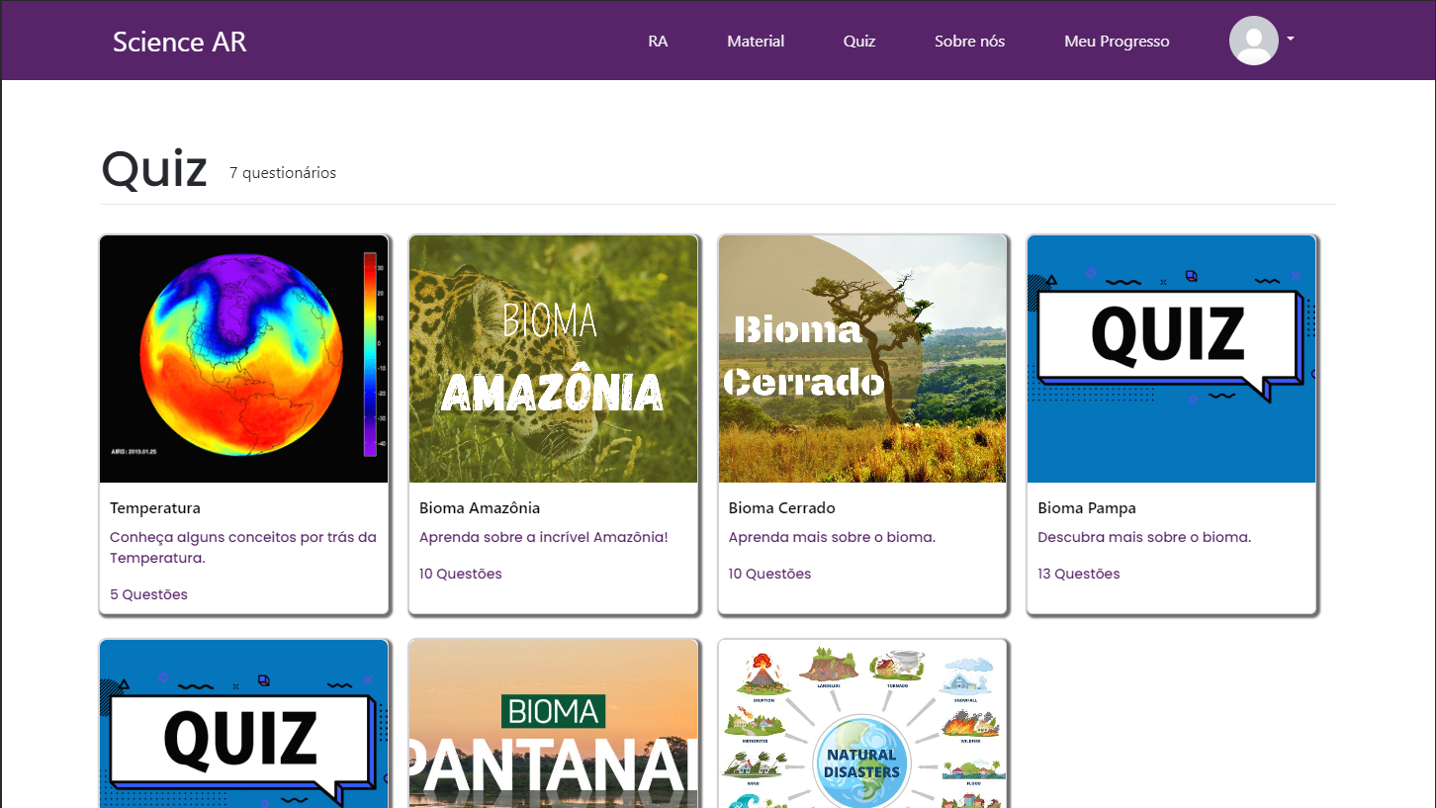Open the Bioma Pampa QUIZ banner image
This screenshot has width=1436, height=808.
pyautogui.click(x=1171, y=359)
